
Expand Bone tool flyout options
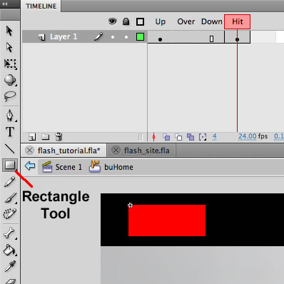tap(16, 238)
